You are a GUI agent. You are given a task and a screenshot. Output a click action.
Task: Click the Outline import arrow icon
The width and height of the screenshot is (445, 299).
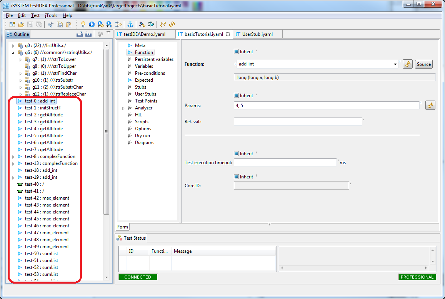[88, 34]
